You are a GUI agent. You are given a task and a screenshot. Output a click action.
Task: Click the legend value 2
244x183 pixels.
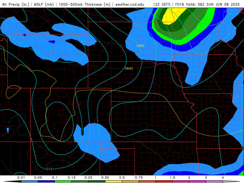[x=189, y=178]
